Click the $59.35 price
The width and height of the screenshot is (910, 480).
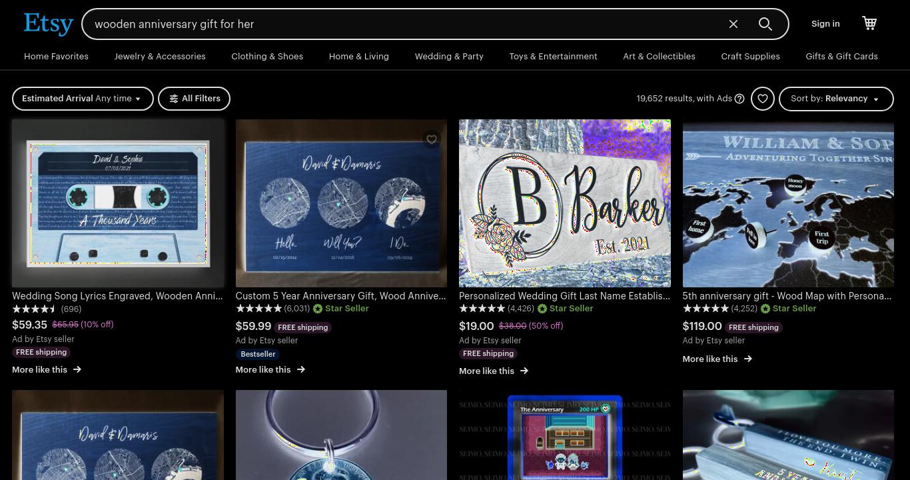[30, 325]
